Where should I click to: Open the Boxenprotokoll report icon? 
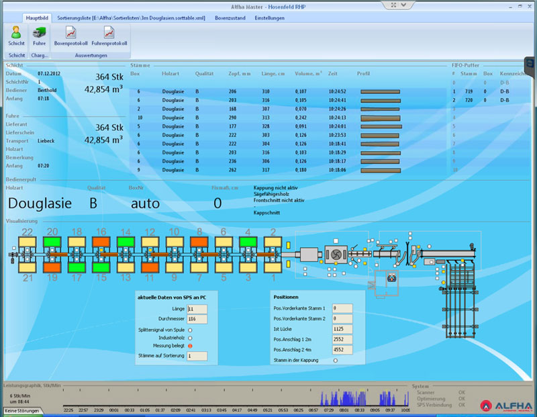pos(70,33)
